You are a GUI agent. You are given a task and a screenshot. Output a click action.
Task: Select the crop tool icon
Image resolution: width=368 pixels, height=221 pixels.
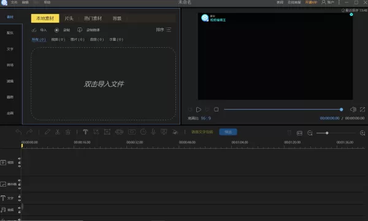[96, 132]
